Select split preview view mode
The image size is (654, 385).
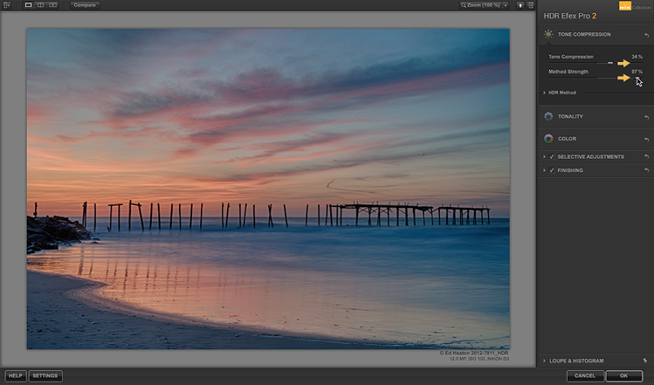tap(40, 5)
